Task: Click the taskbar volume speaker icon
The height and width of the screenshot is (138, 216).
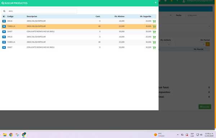Action: (201, 135)
